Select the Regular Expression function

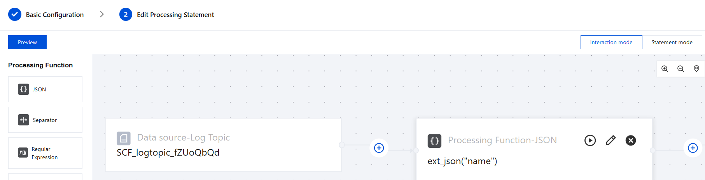click(45, 153)
